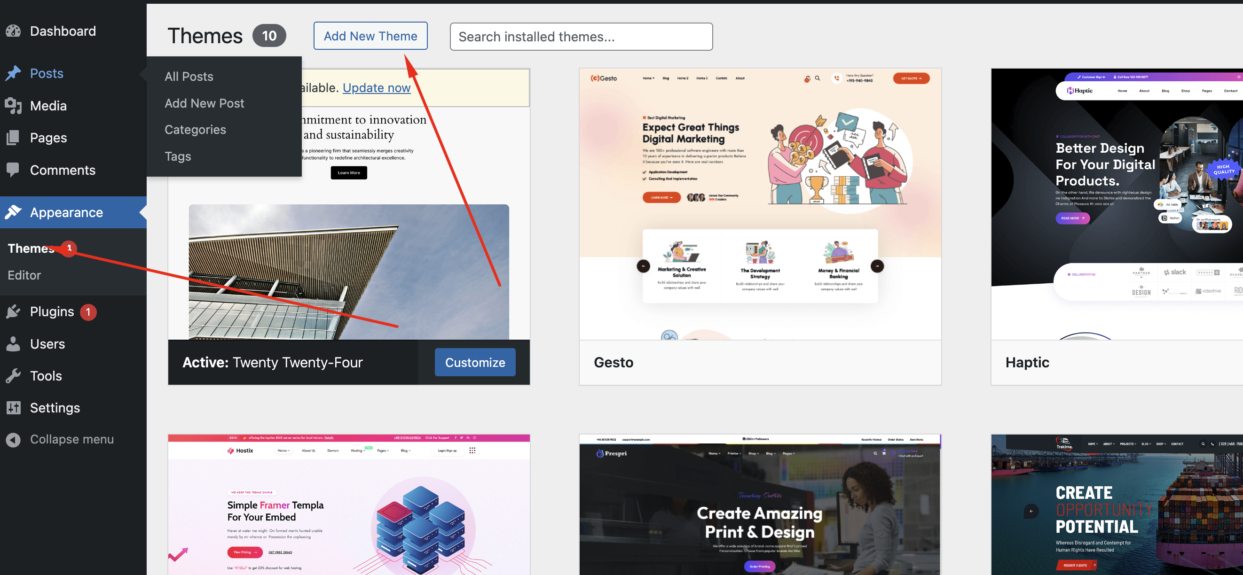The width and height of the screenshot is (1243, 575).
Task: Select the Tools wrench icon
Action: tap(14, 375)
